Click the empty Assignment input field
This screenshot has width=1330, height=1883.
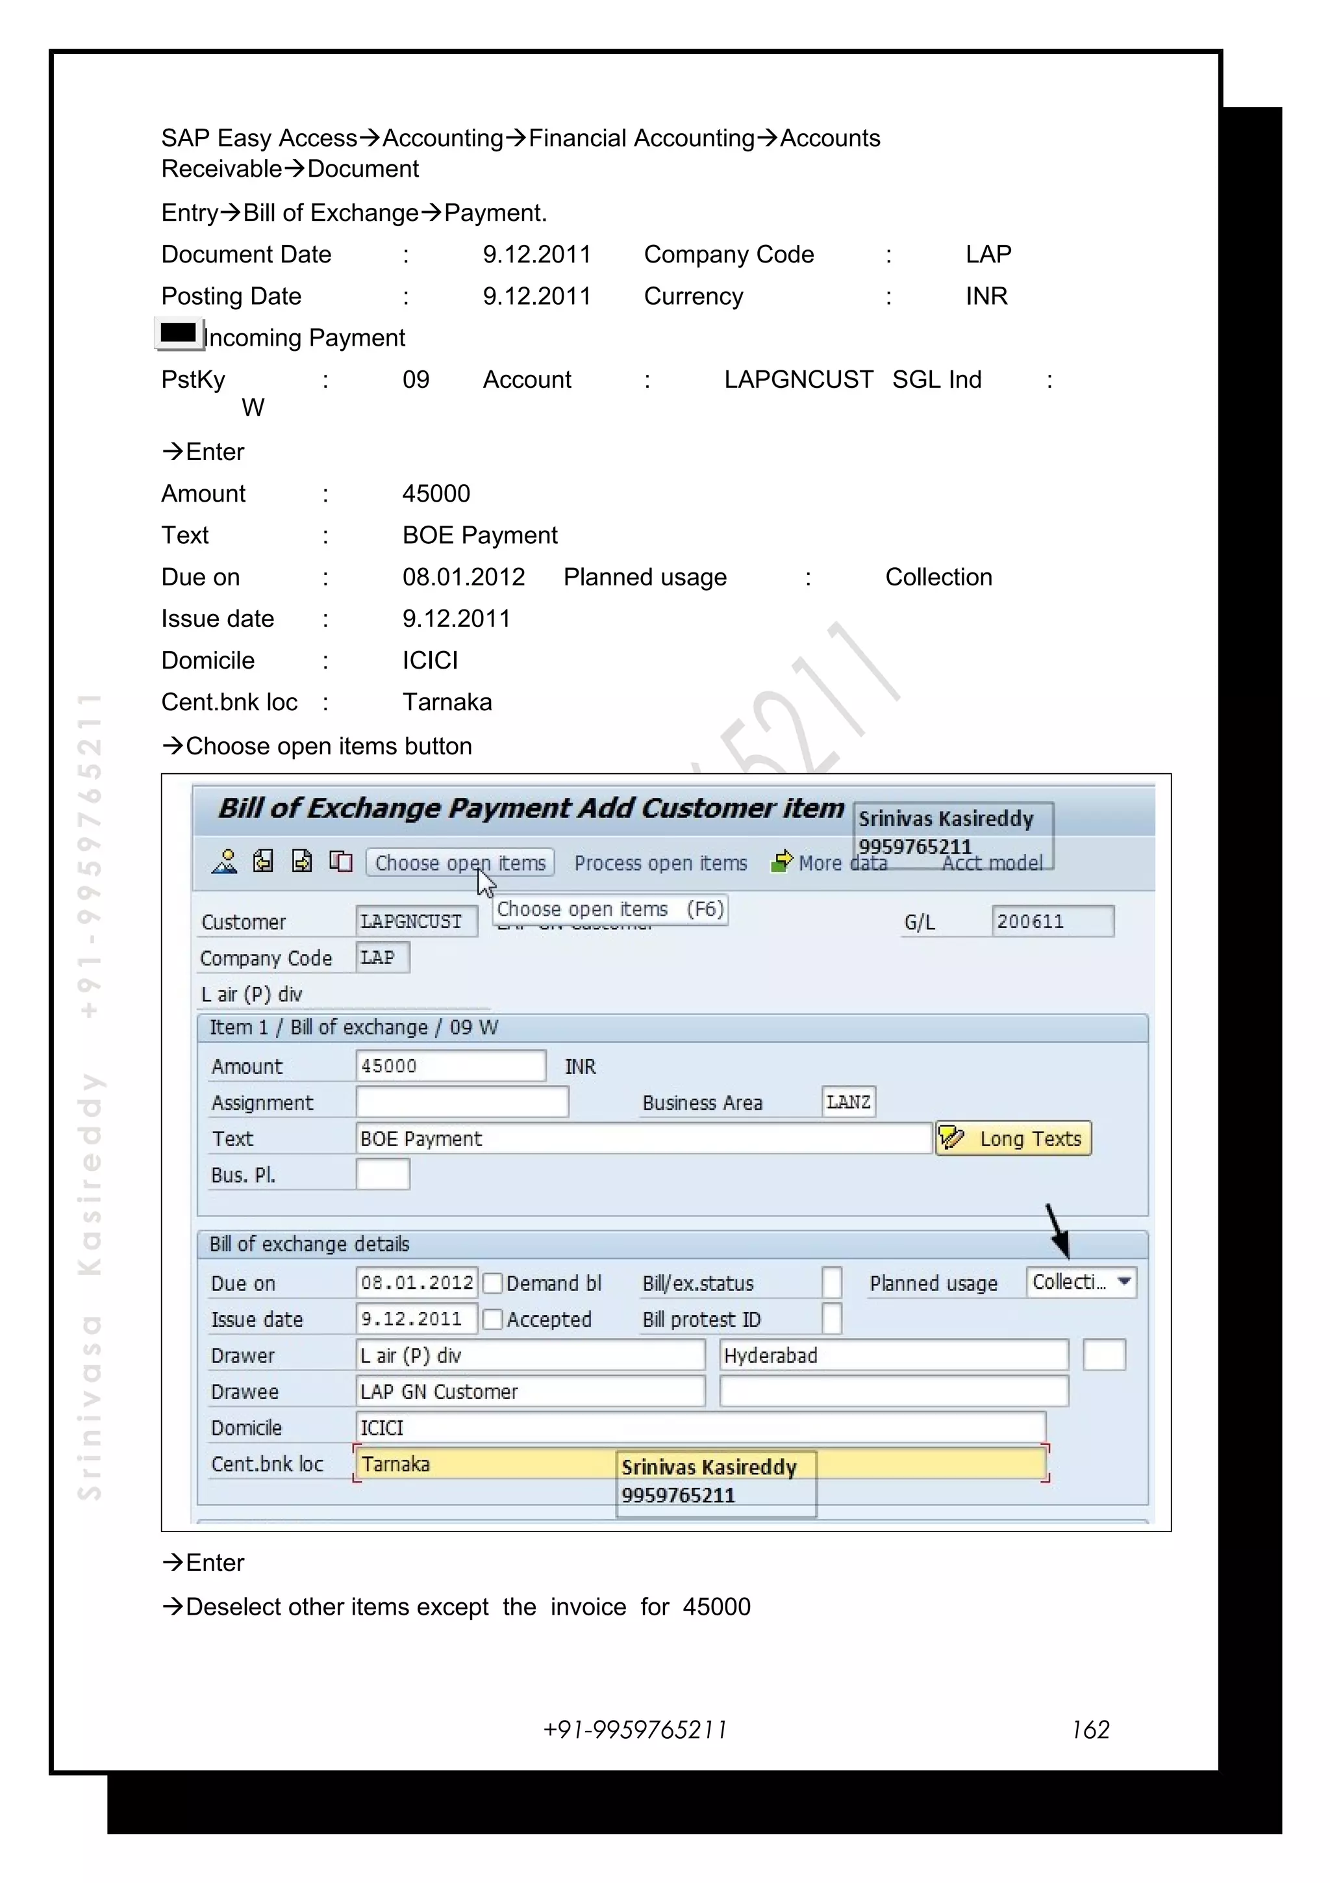pos(461,1102)
